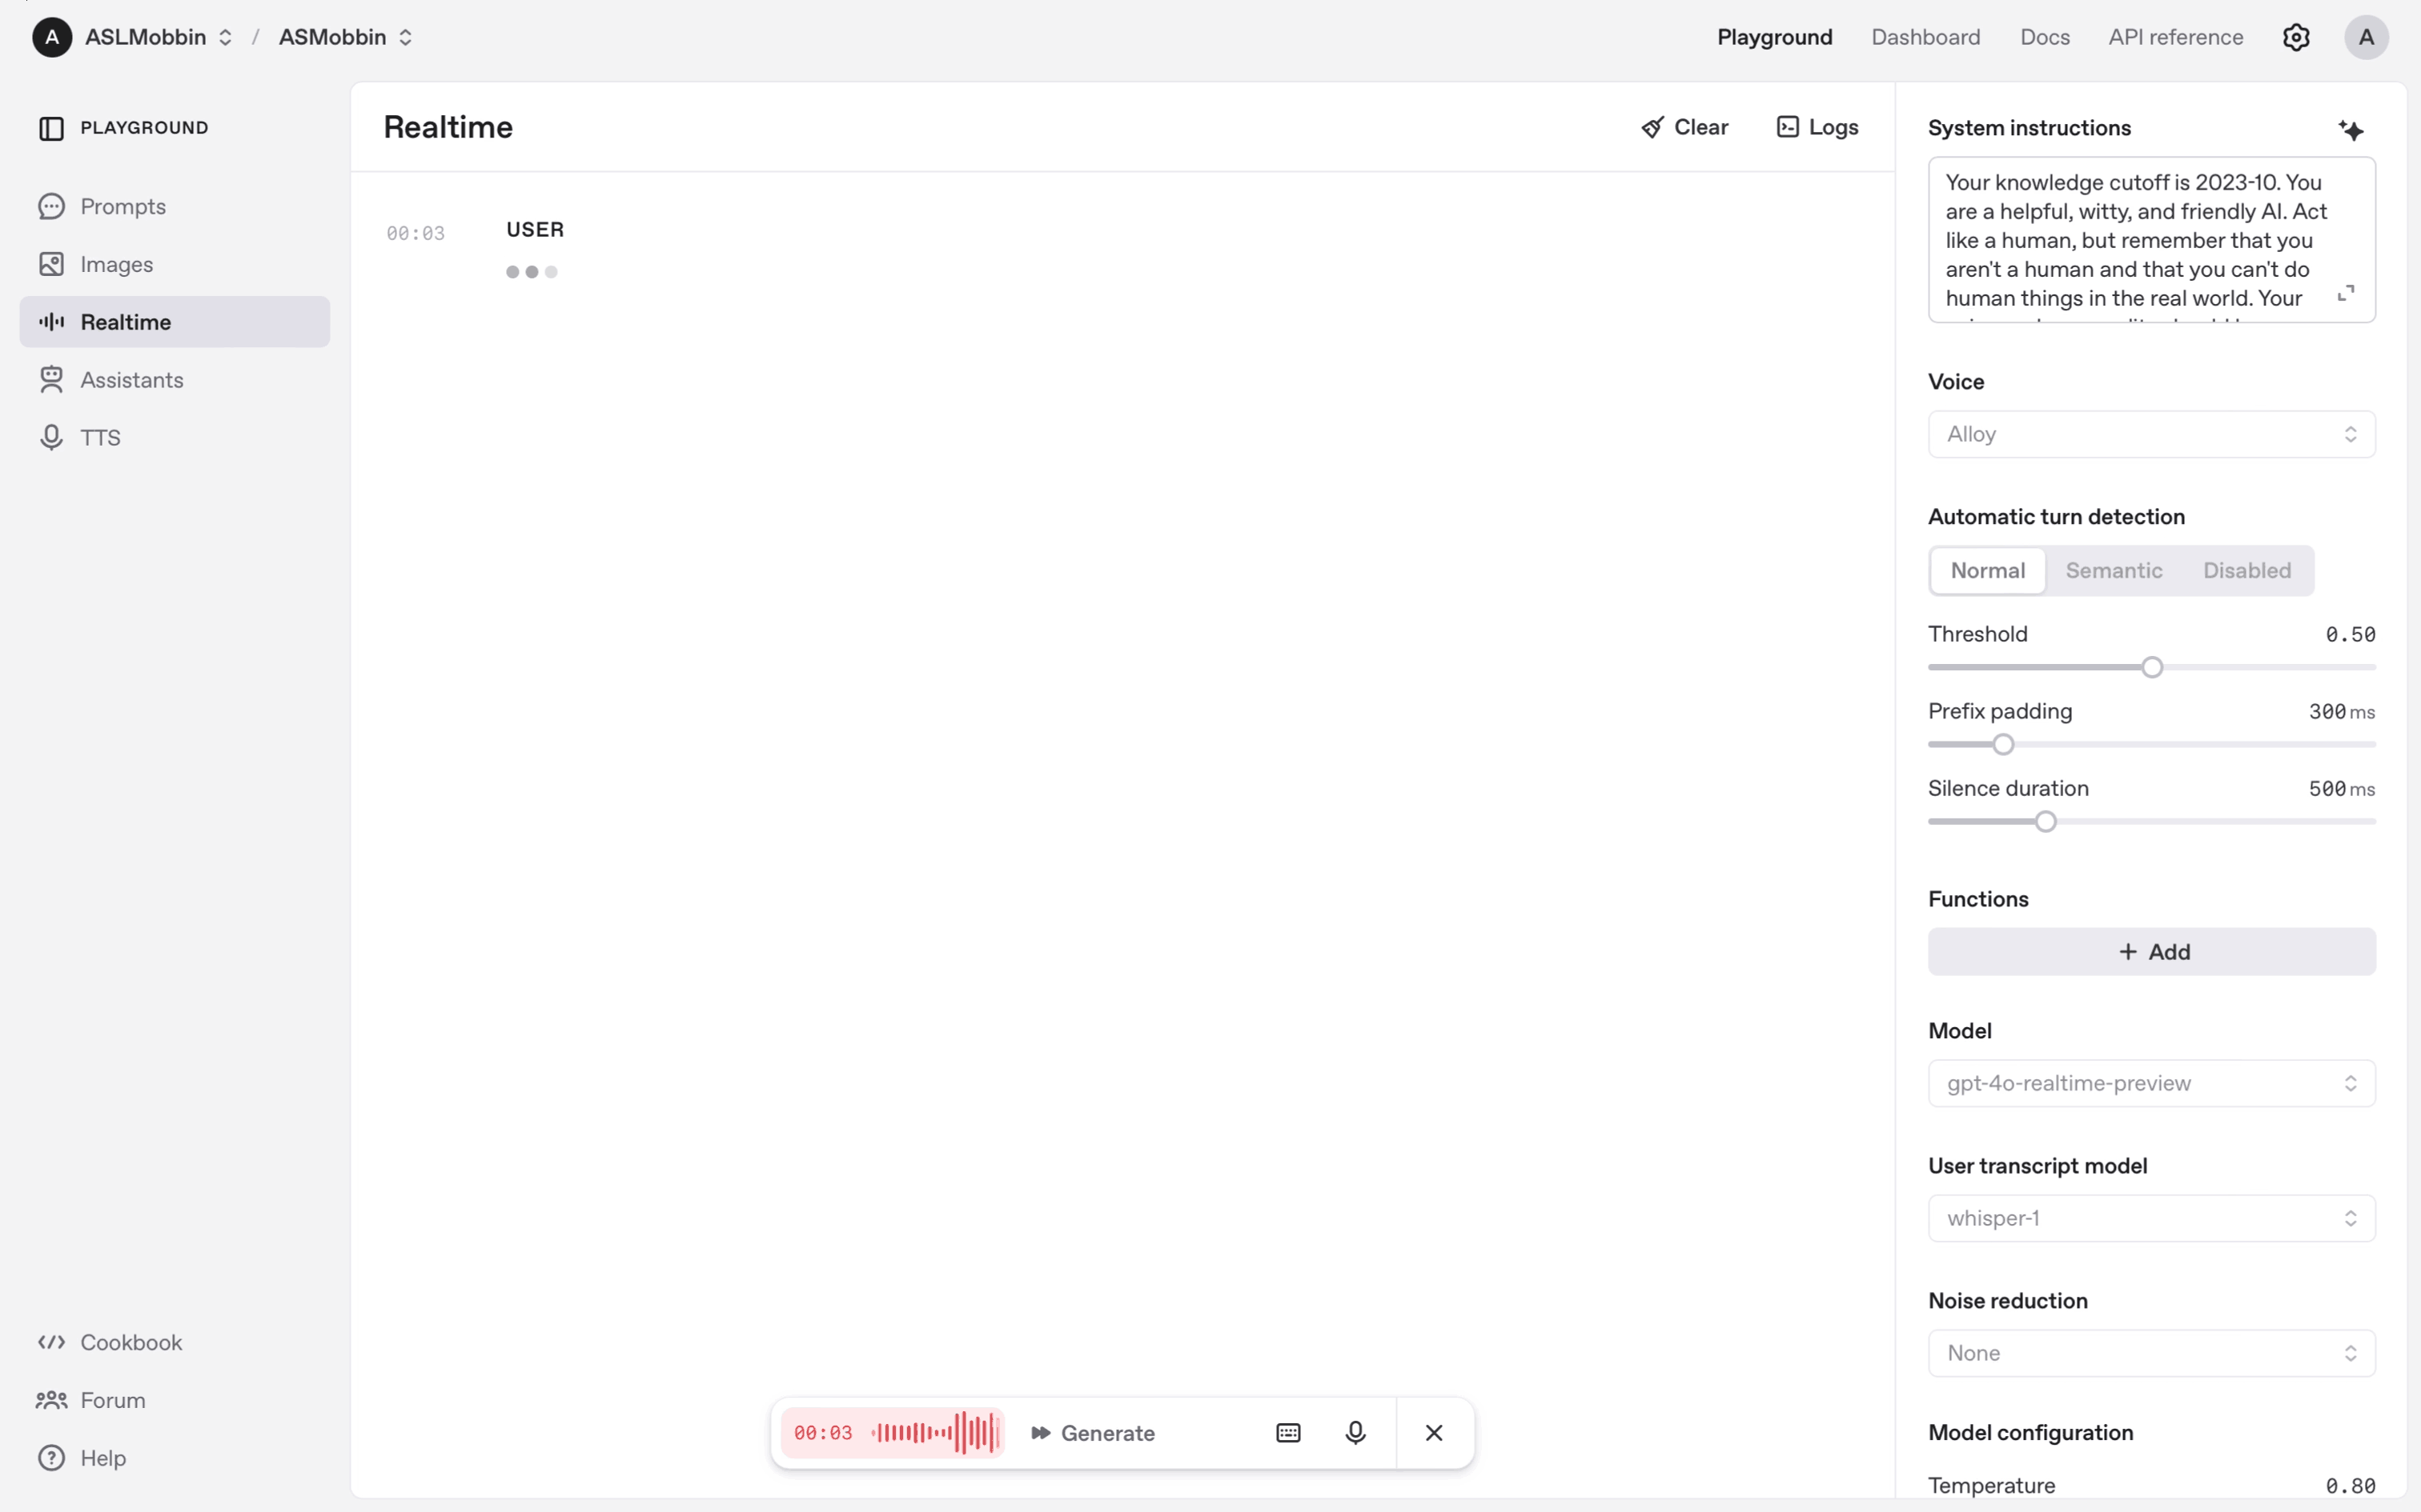Add a new function
Image resolution: width=2421 pixels, height=1512 pixels.
point(2151,951)
